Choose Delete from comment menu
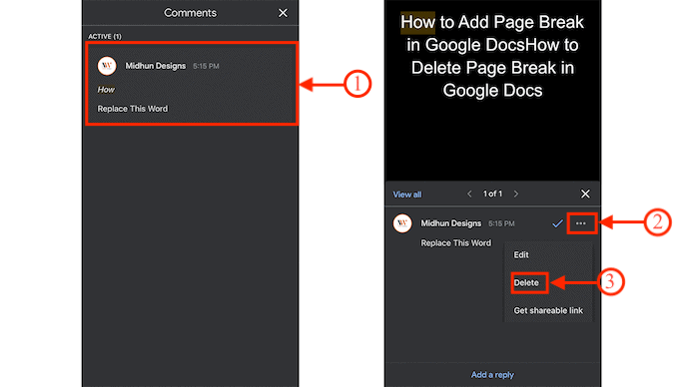 coord(526,283)
